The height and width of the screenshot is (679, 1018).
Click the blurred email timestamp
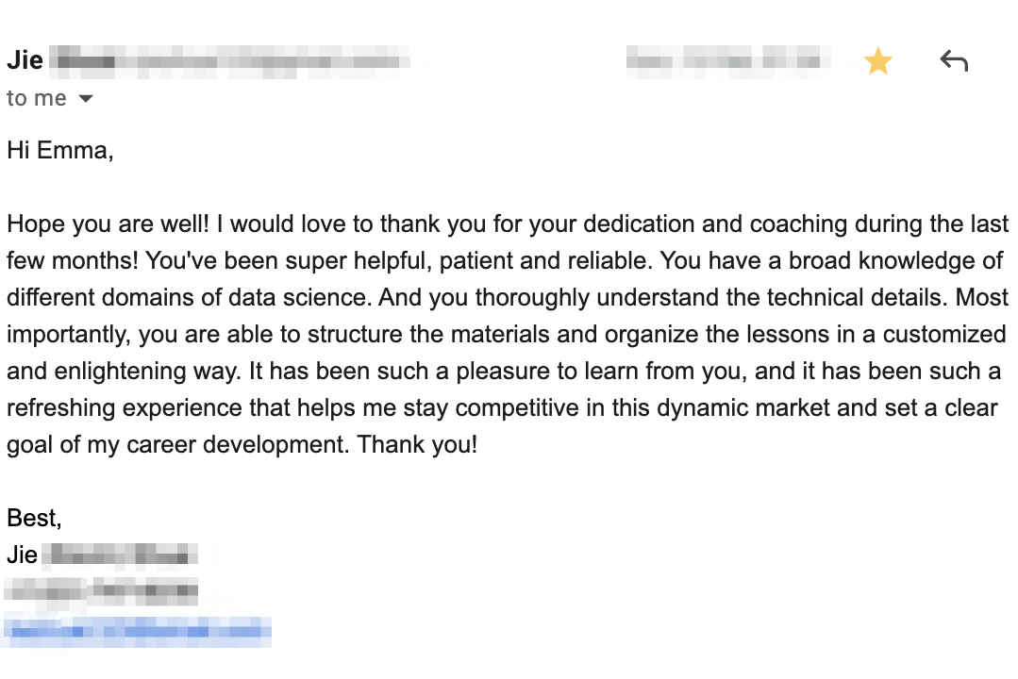pos(727,62)
